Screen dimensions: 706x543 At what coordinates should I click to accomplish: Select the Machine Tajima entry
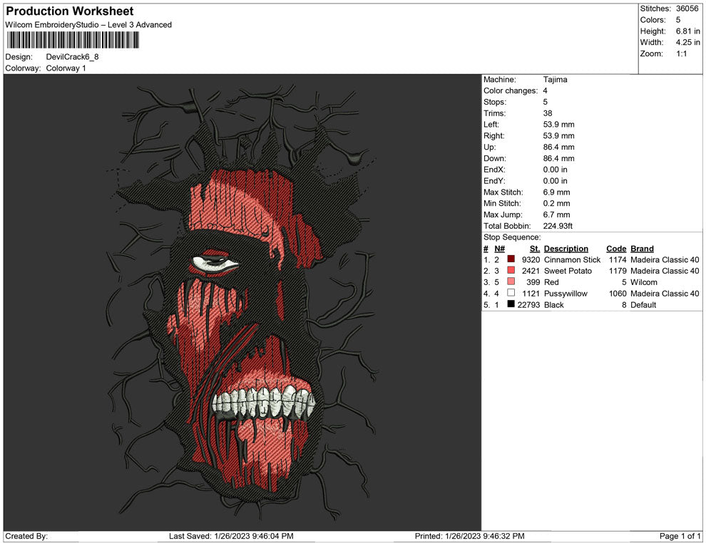coord(555,80)
